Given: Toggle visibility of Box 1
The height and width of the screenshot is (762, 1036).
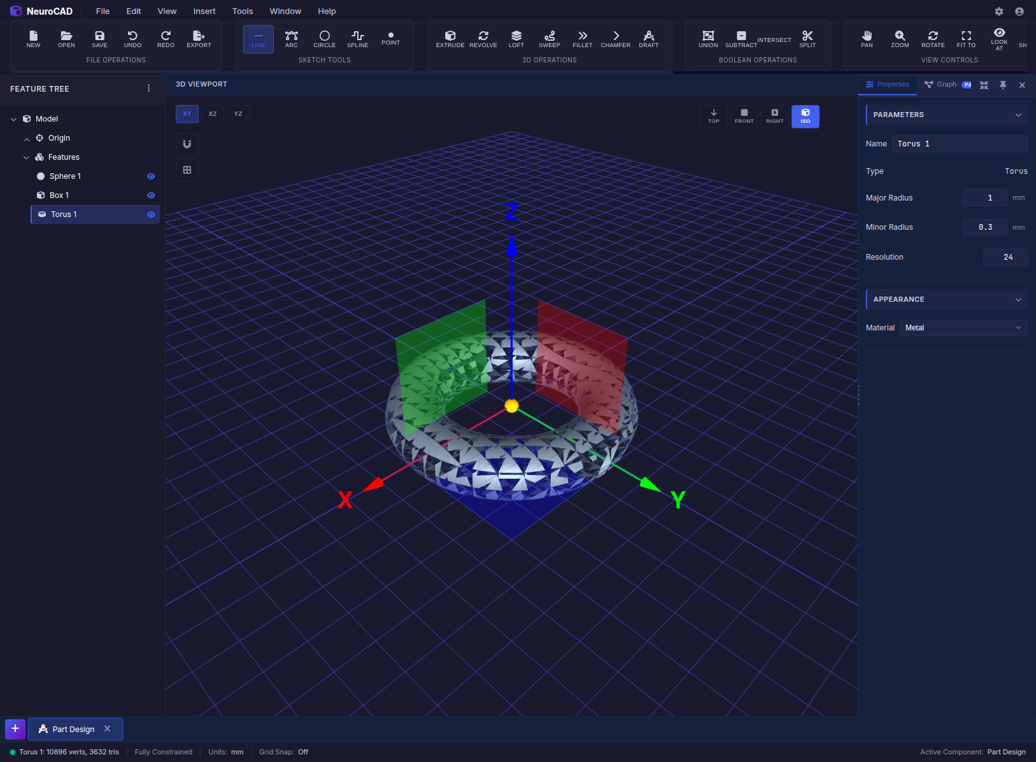Looking at the screenshot, I should [x=151, y=195].
